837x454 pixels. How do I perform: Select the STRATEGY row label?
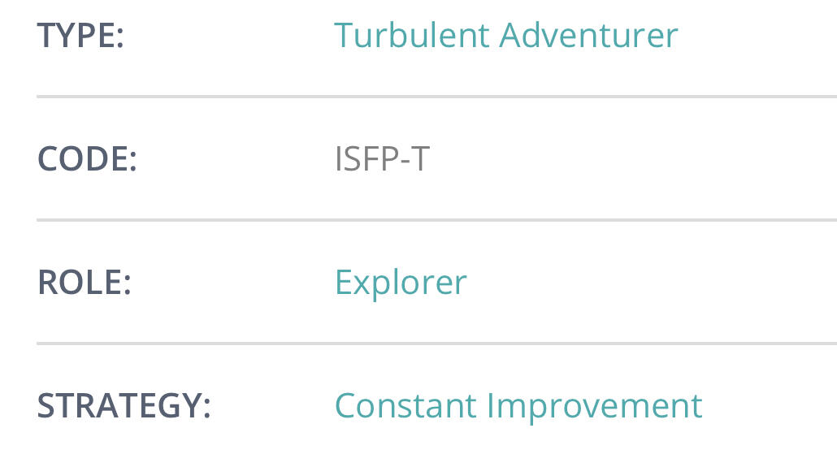[x=124, y=406]
